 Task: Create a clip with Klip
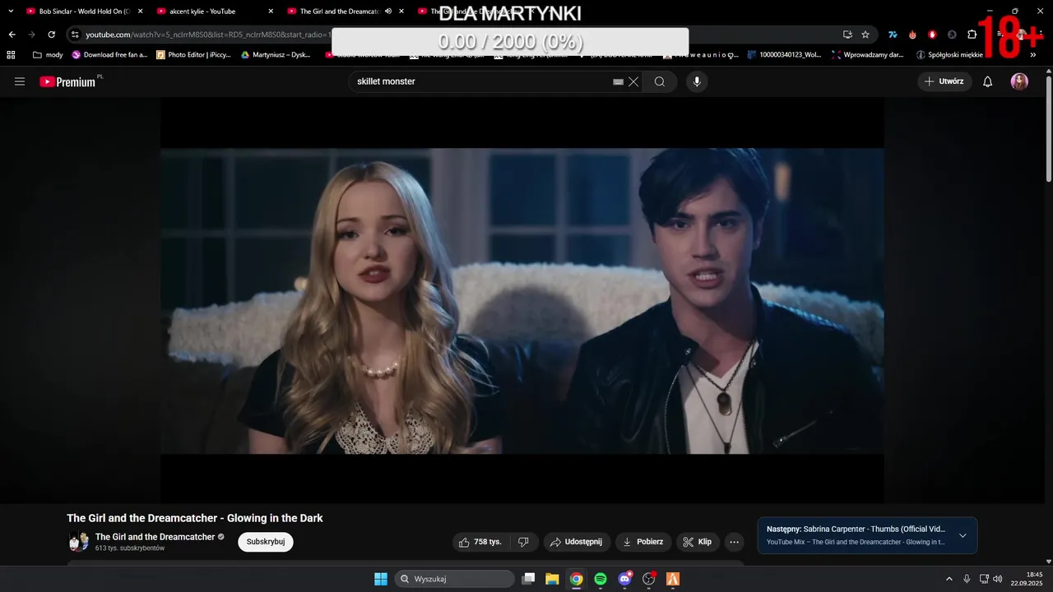698,542
